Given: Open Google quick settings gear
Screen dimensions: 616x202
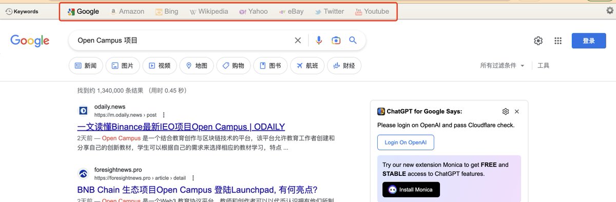Looking at the screenshot, I should click(538, 41).
